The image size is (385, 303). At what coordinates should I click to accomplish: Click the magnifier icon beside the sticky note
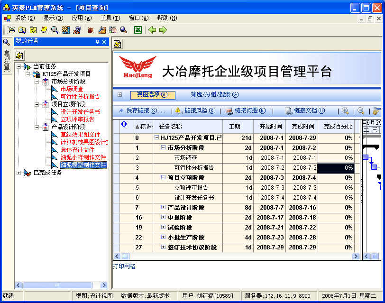click(x=55, y=30)
